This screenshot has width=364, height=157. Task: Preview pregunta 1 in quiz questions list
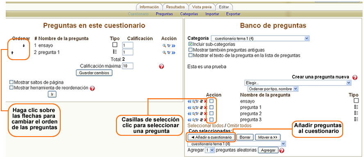(x=164, y=53)
